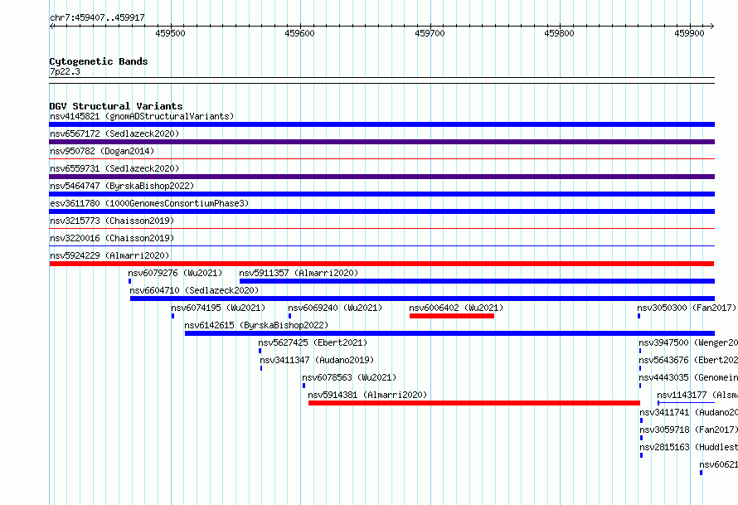The width and height of the screenshot is (738, 505).
Task: Click nsv3215773 (Chaisson2019) label
Action: (x=112, y=221)
